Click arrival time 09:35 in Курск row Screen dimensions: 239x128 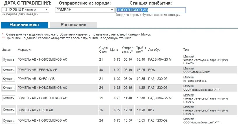tap(141, 79)
